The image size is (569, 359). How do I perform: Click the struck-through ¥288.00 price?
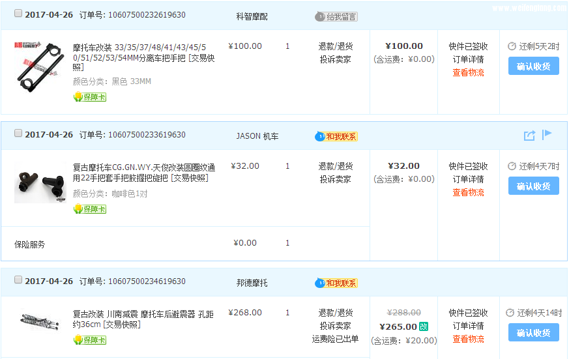(404, 313)
